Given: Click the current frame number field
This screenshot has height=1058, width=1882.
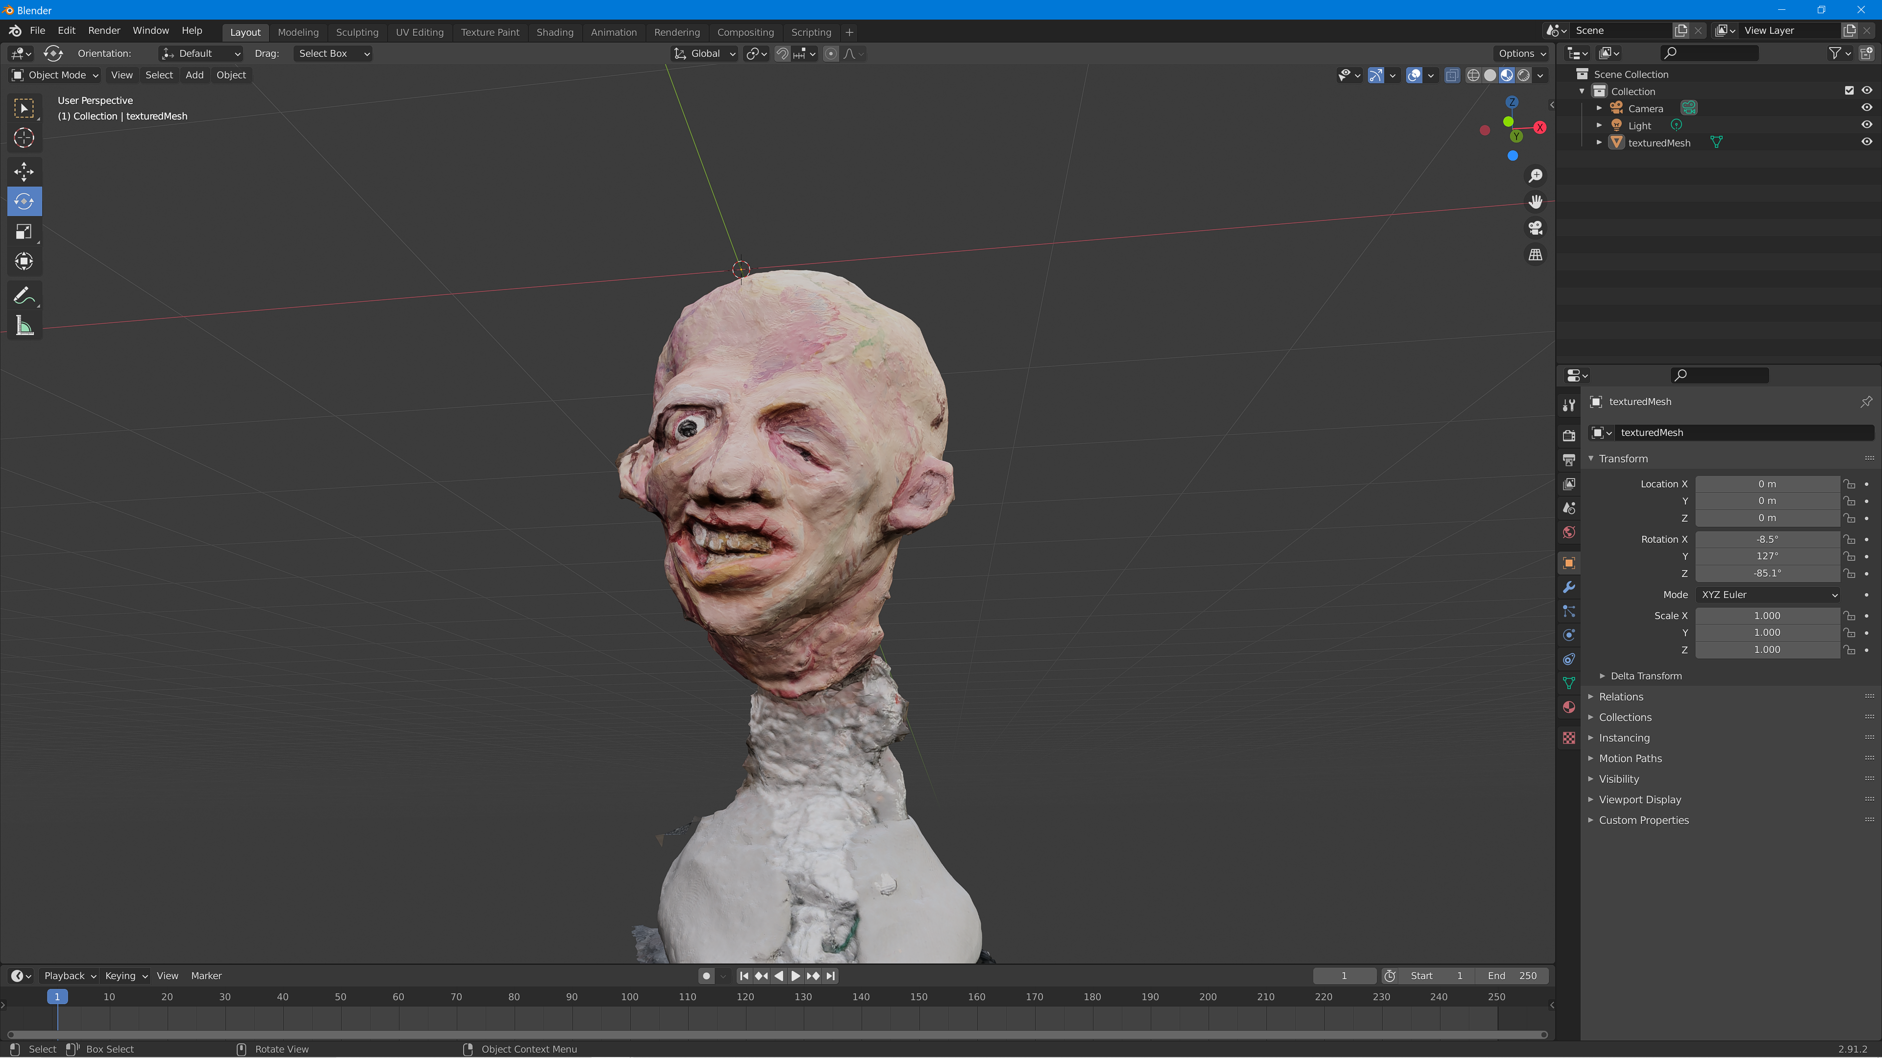Looking at the screenshot, I should click(x=1343, y=976).
